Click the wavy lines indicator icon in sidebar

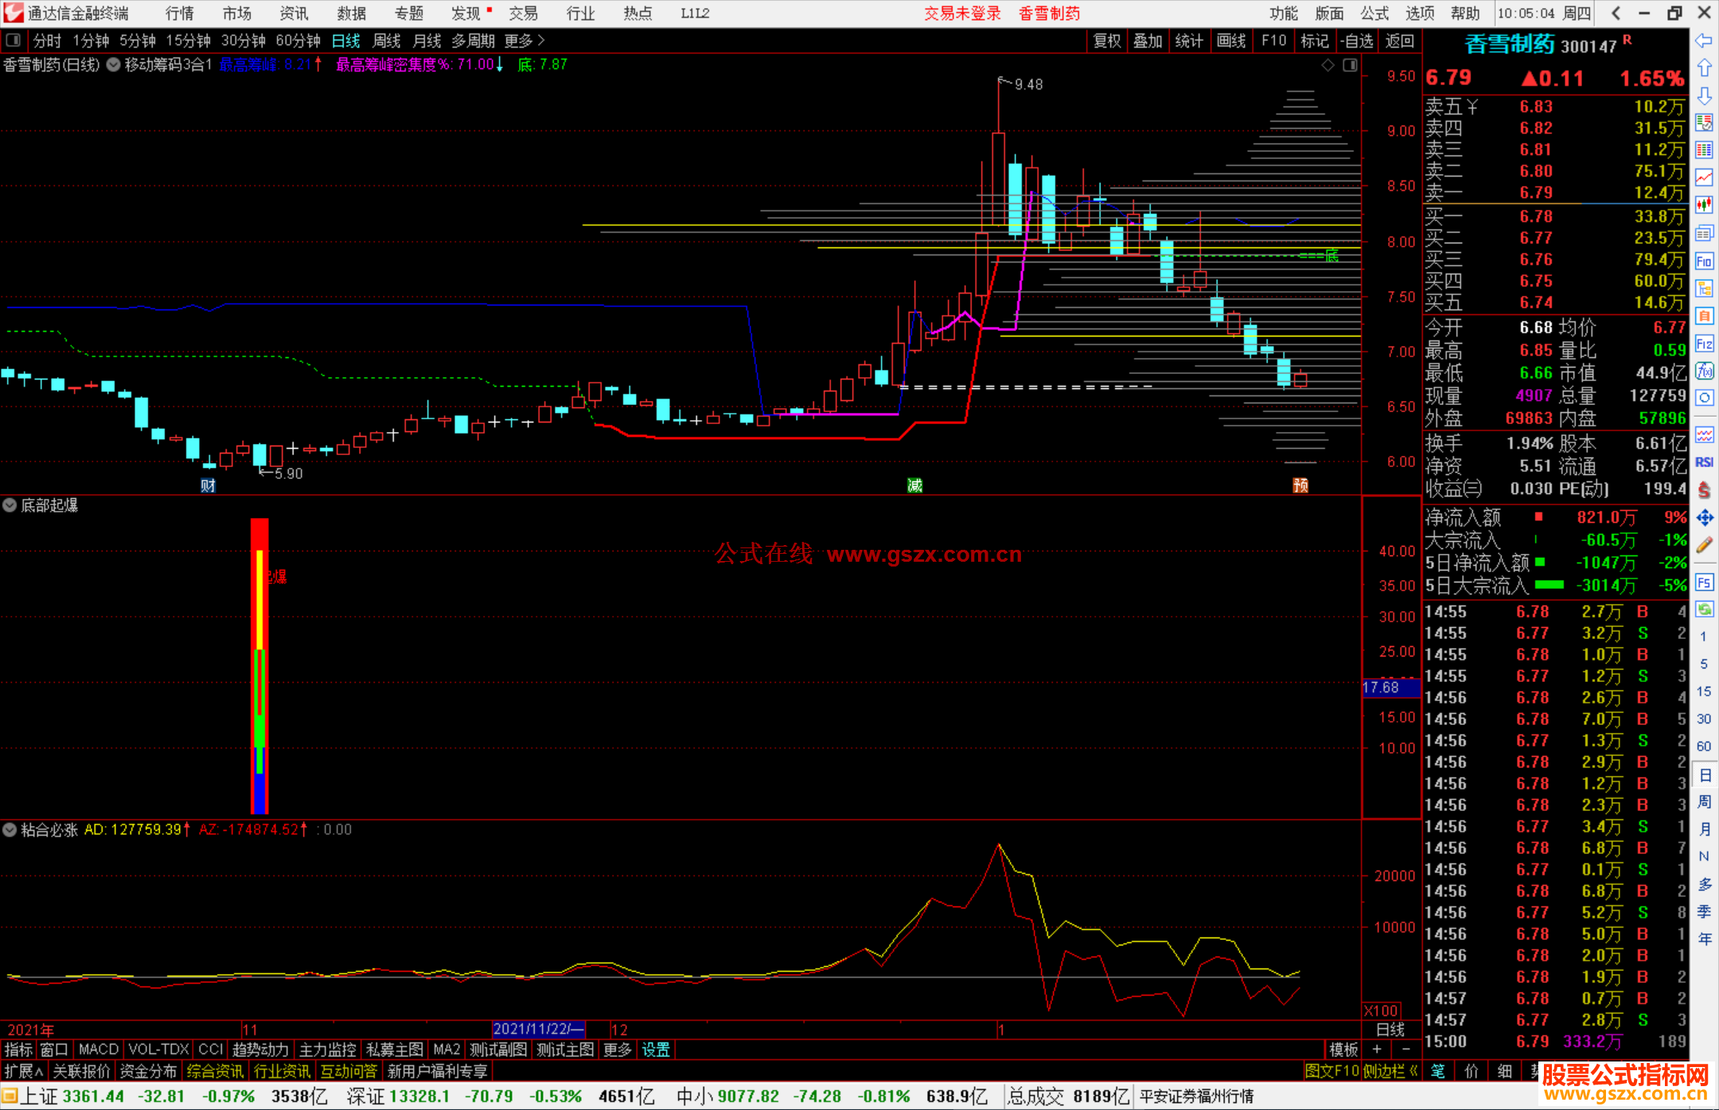pos(1704,434)
